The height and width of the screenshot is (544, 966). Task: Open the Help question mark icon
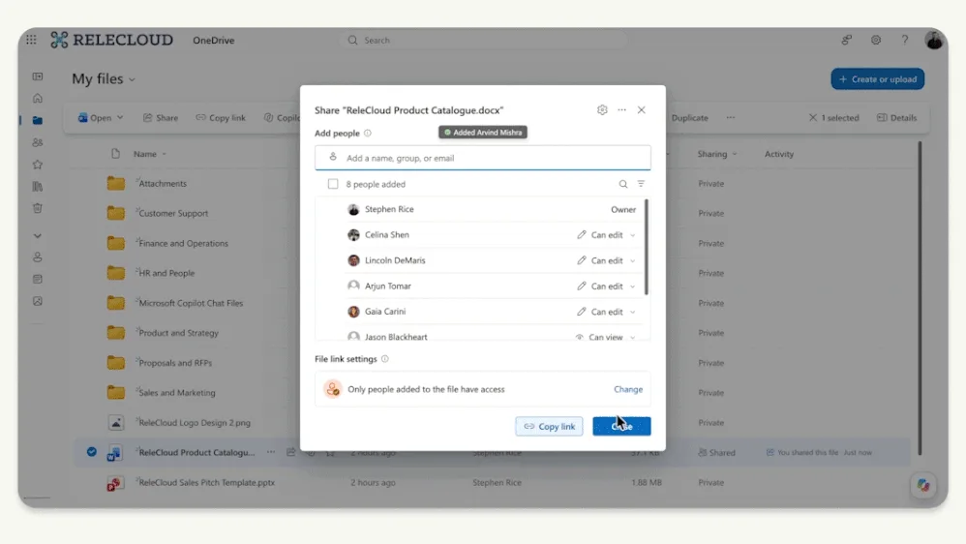[x=904, y=40]
